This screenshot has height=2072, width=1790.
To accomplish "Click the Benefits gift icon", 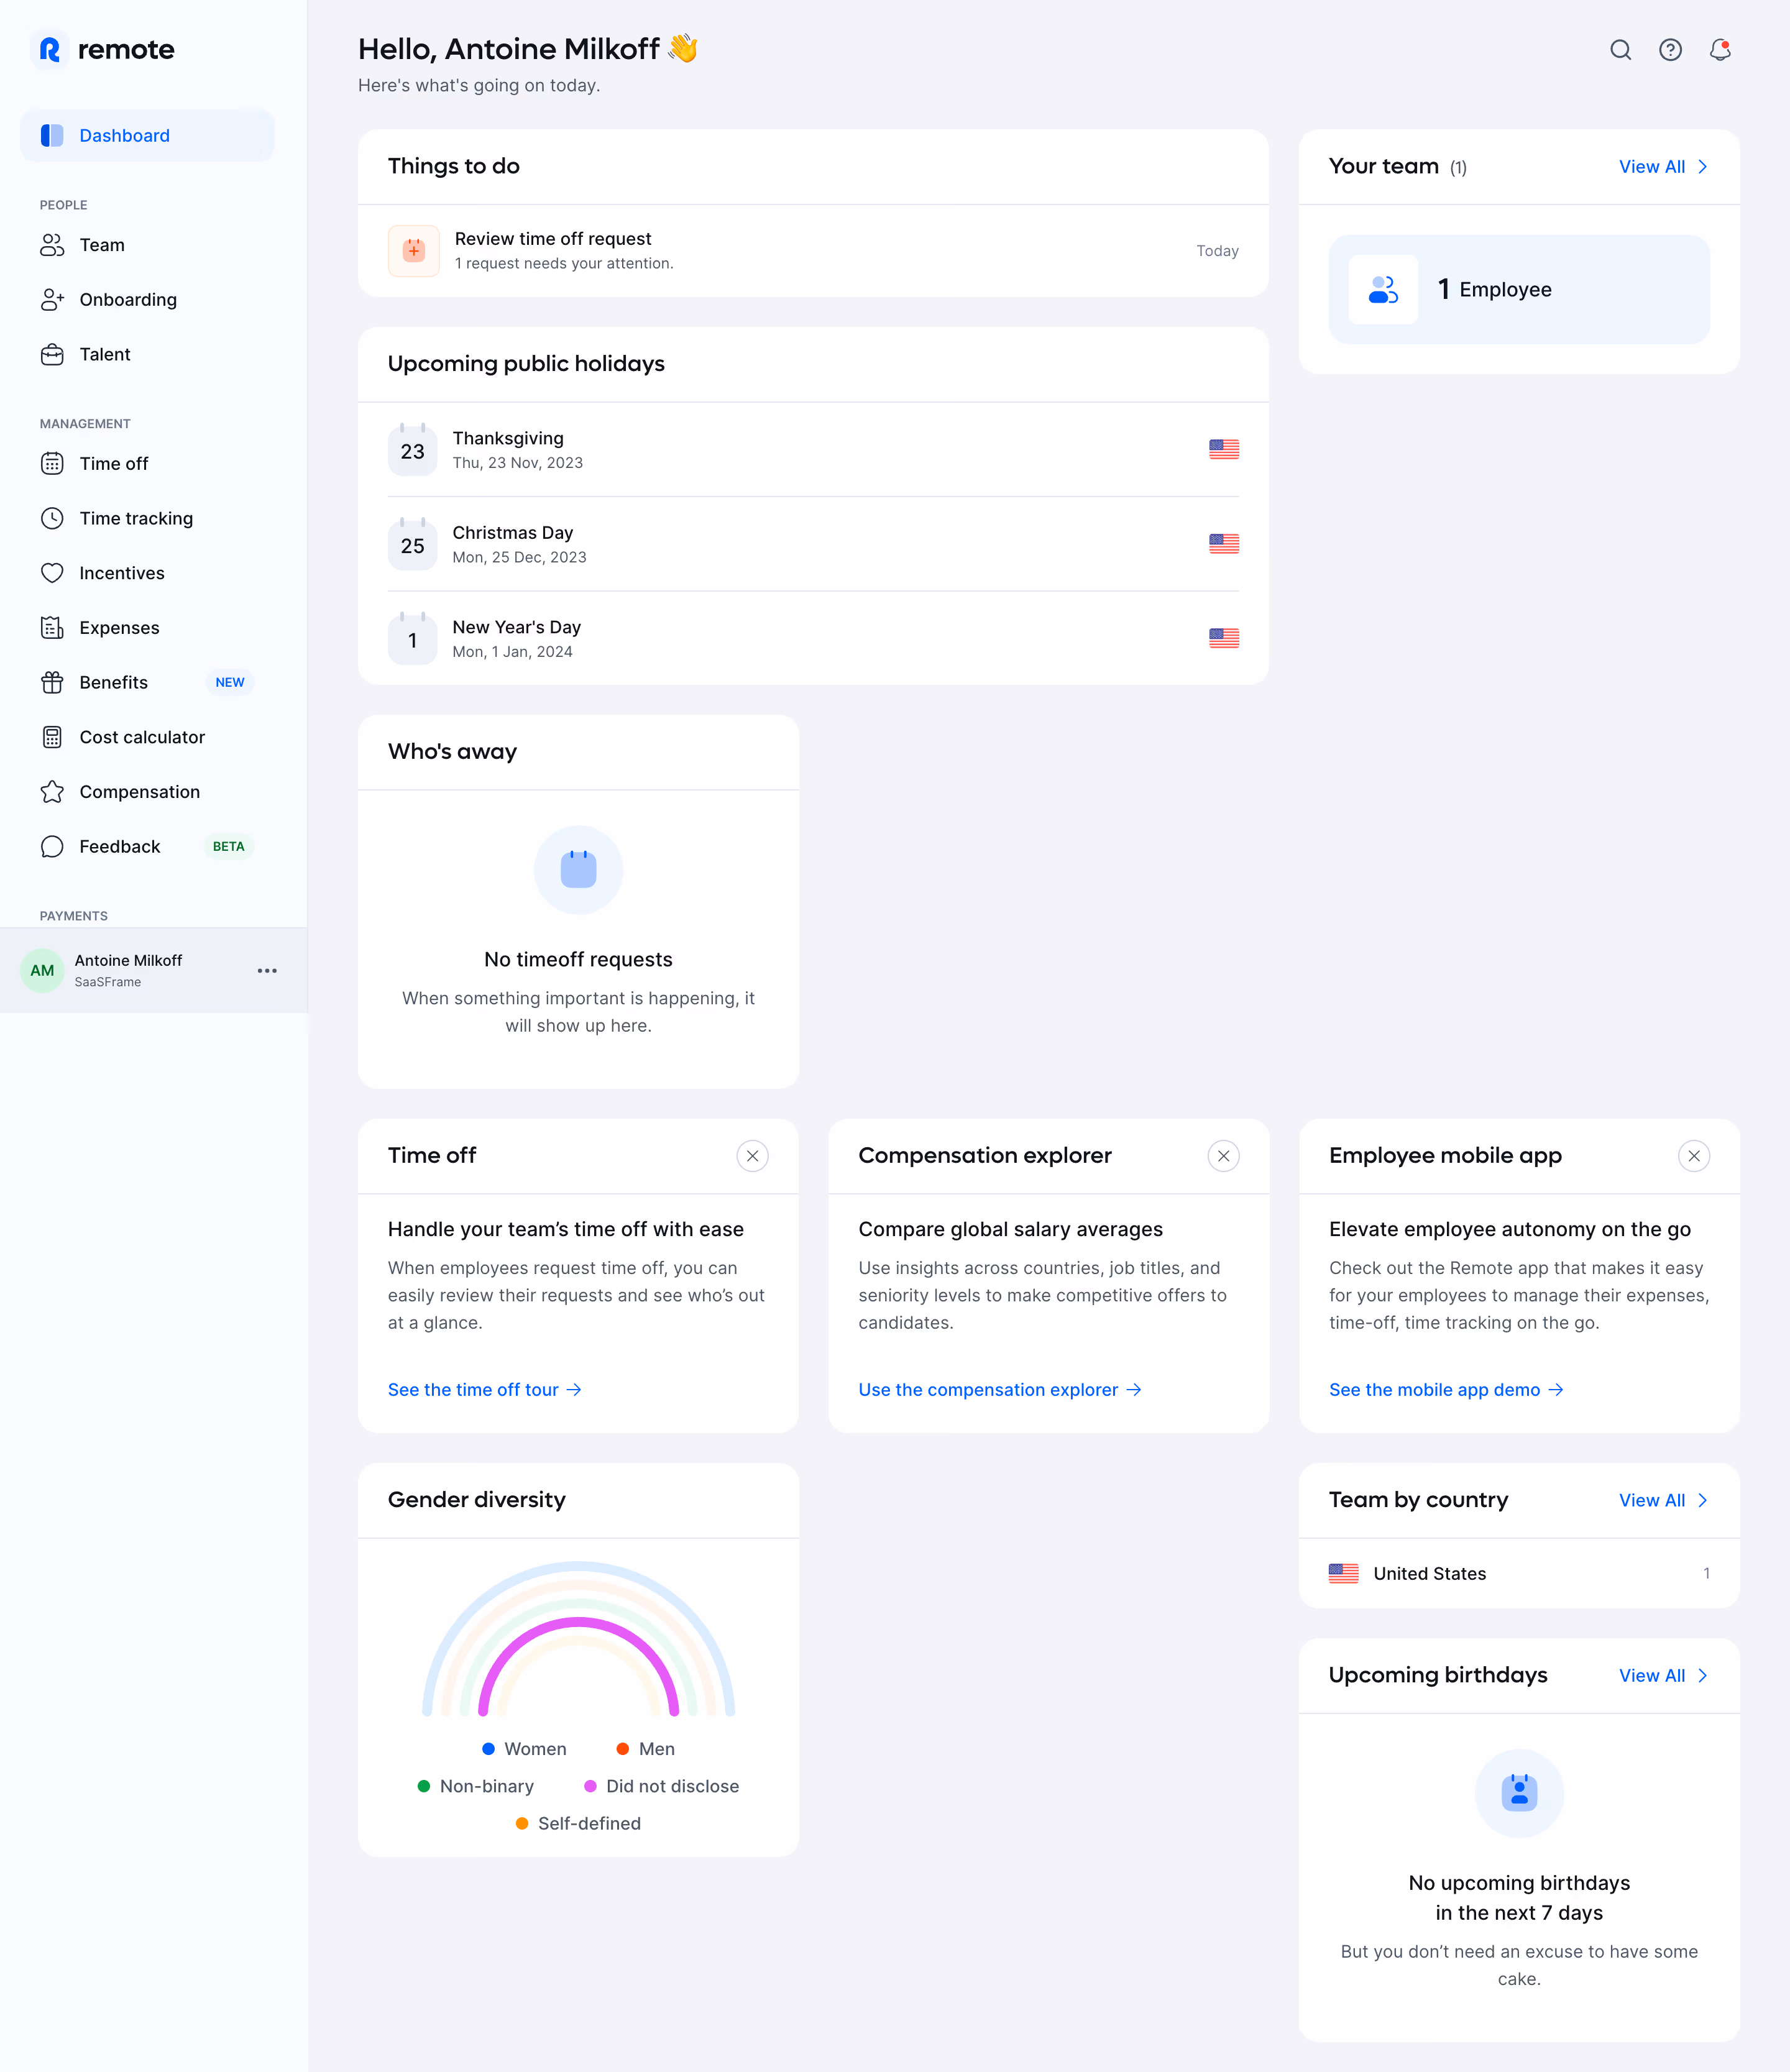I will (52, 682).
